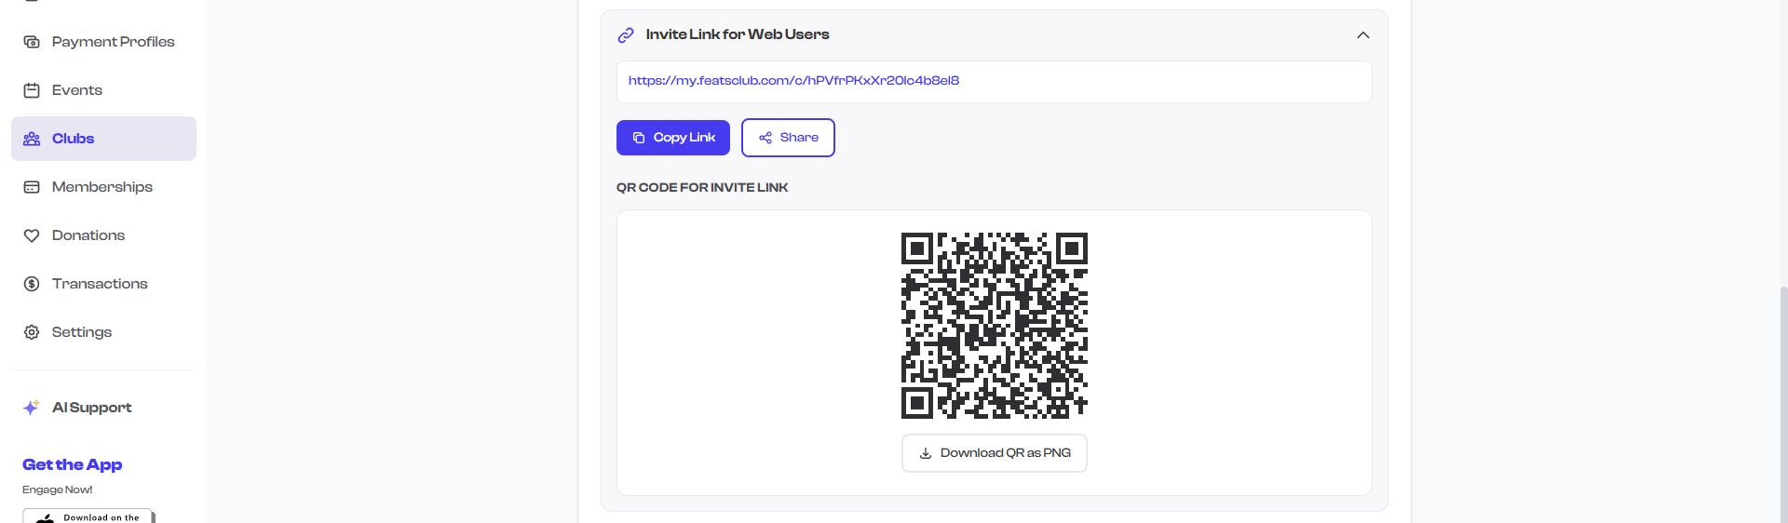Click the page vertical scrollbar

(x=1783, y=405)
